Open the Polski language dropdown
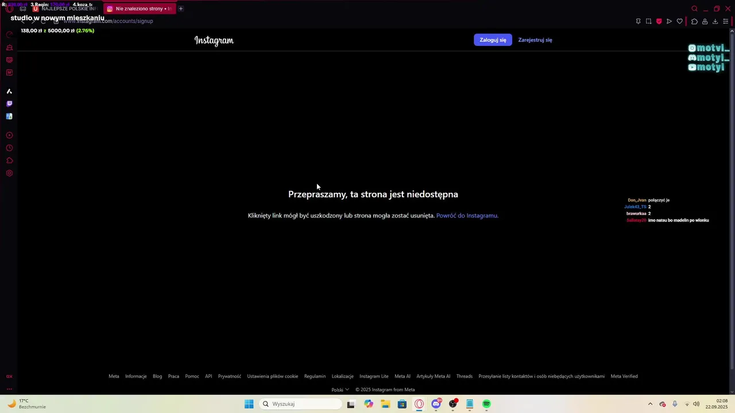Screen dimensions: 735x413 340,389
